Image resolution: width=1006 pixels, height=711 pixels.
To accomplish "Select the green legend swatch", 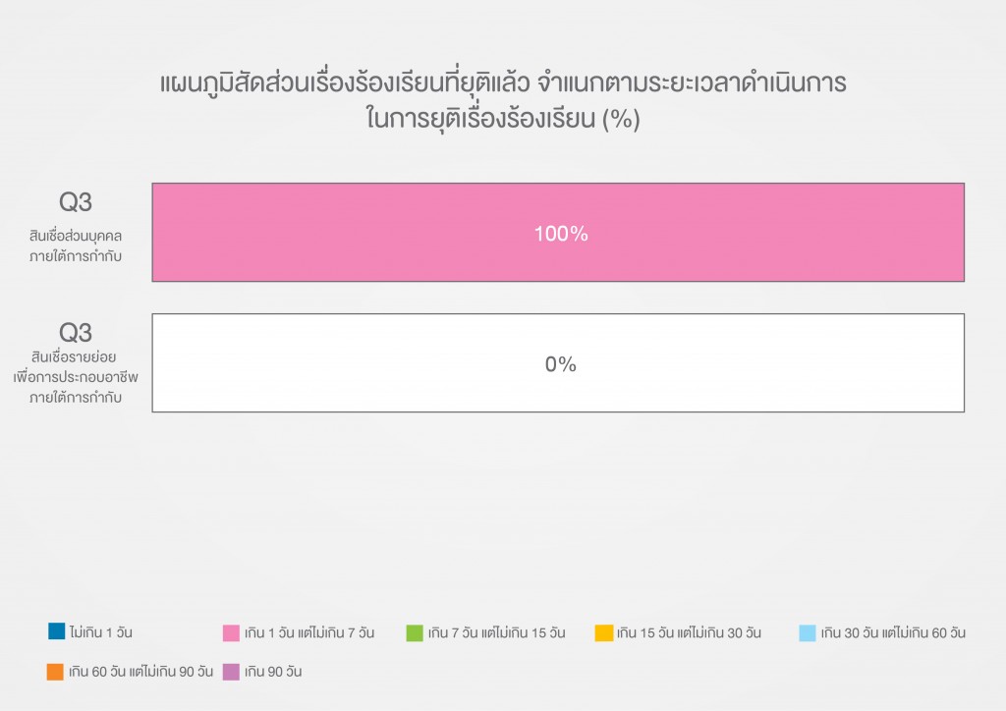I will [x=415, y=632].
